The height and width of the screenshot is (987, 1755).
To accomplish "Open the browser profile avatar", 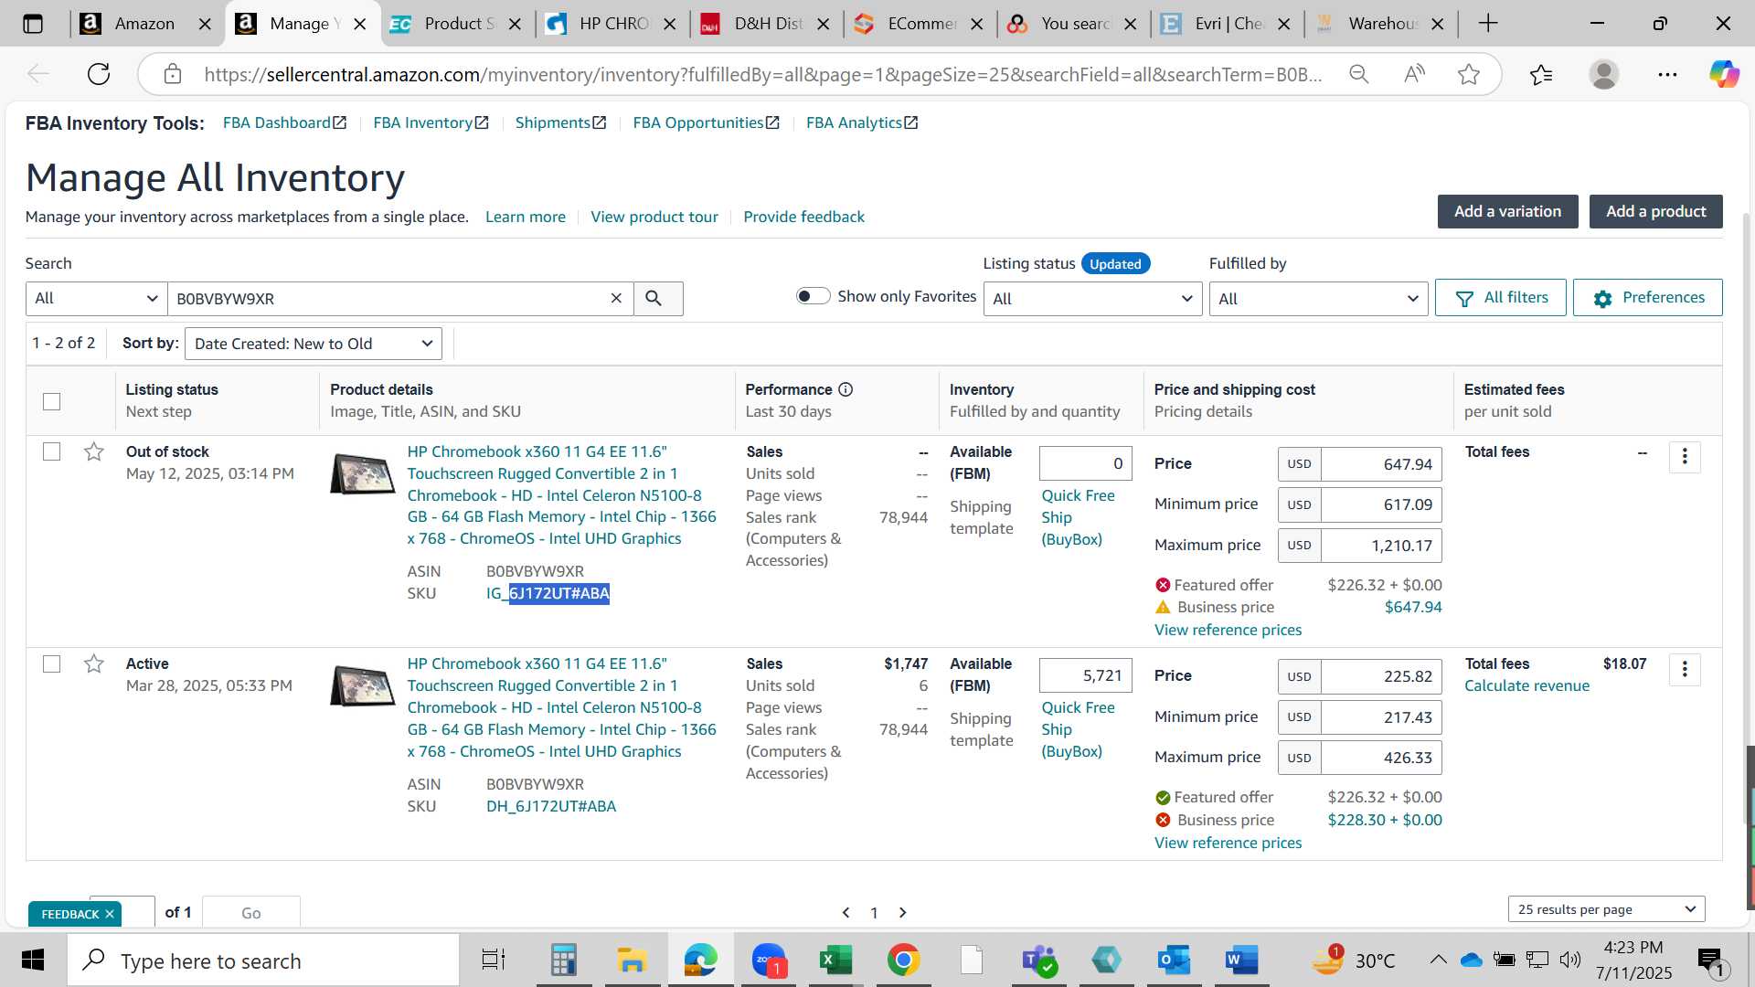I will tap(1604, 74).
